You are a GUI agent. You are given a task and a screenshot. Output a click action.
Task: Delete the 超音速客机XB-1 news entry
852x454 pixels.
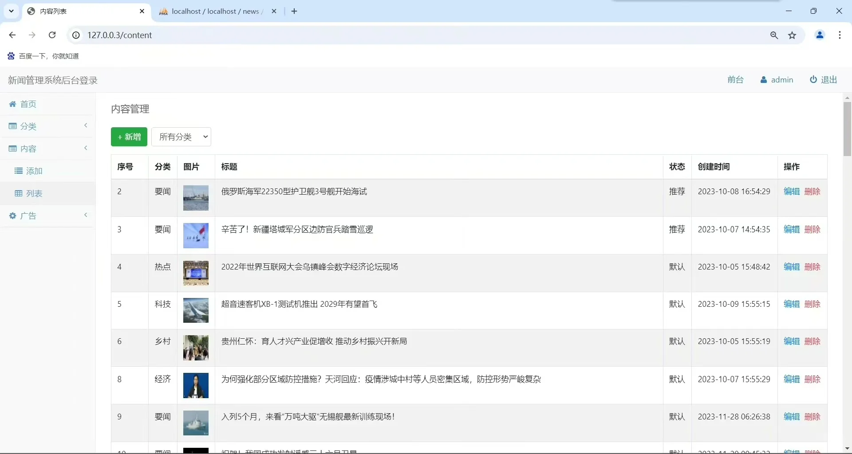coord(813,304)
